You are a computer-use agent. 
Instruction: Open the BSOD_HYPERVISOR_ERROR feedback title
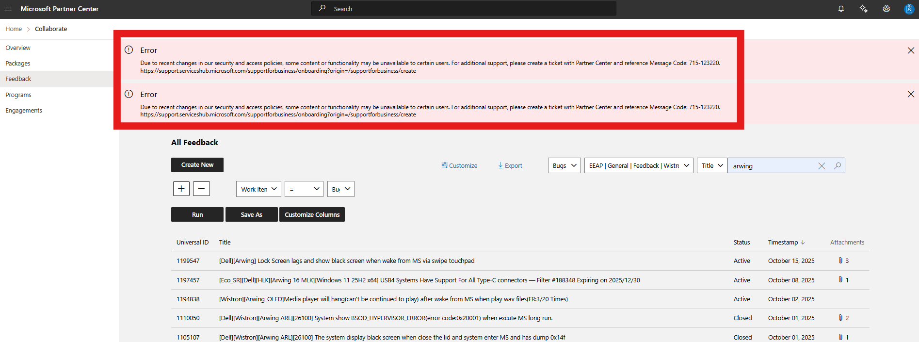pos(386,318)
